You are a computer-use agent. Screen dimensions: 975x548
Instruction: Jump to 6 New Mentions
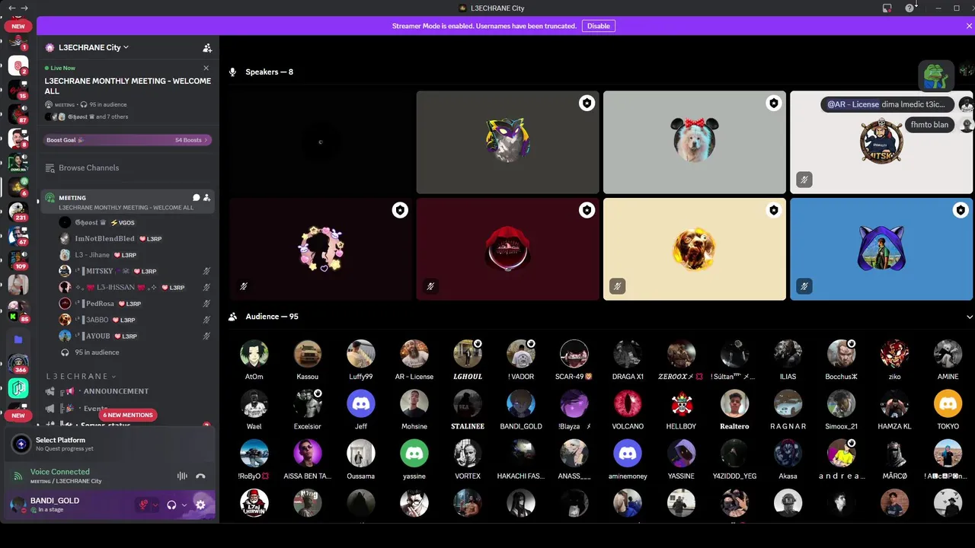coord(128,415)
